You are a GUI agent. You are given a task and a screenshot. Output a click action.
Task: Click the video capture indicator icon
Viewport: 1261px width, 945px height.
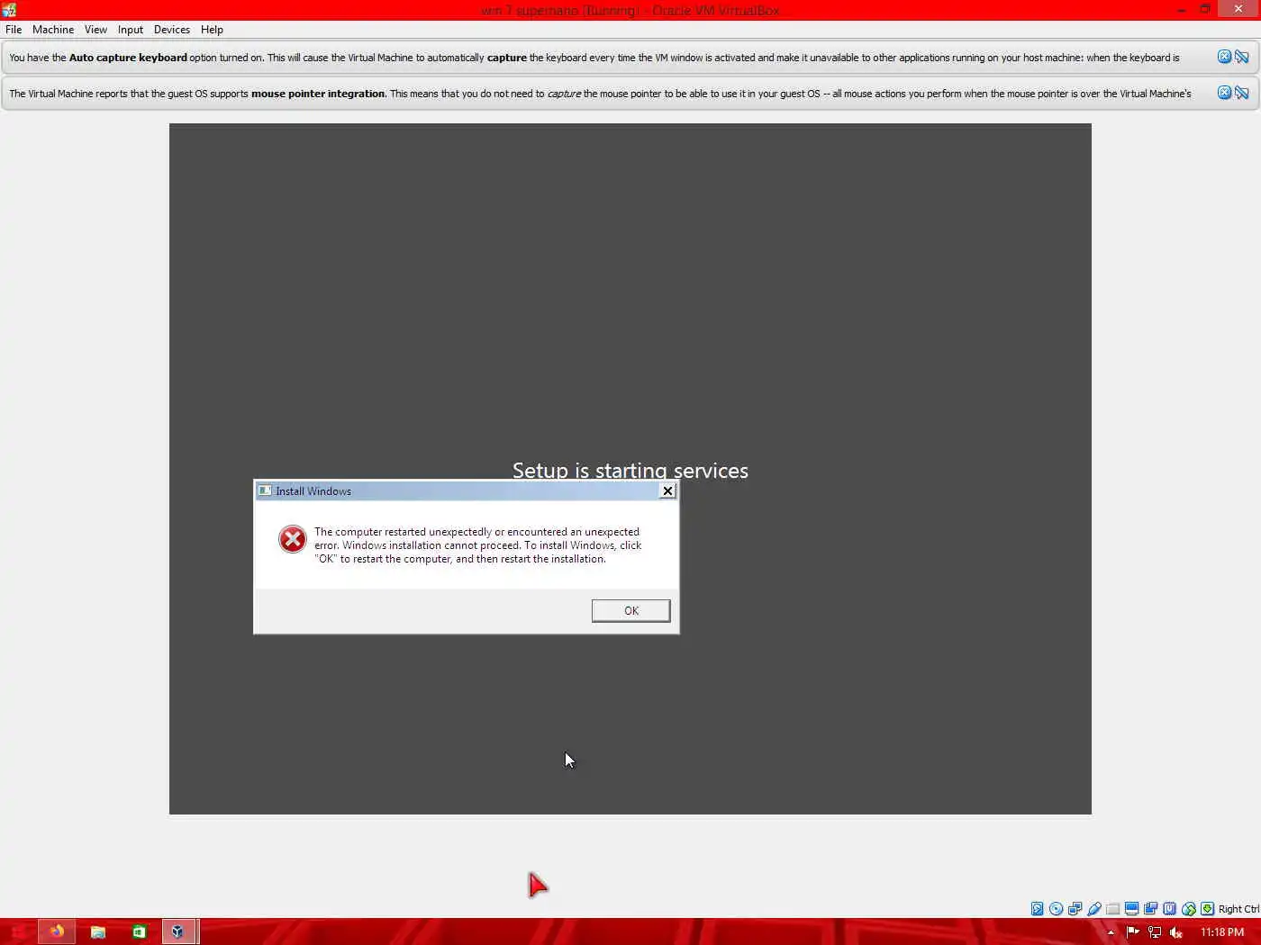1150,909
